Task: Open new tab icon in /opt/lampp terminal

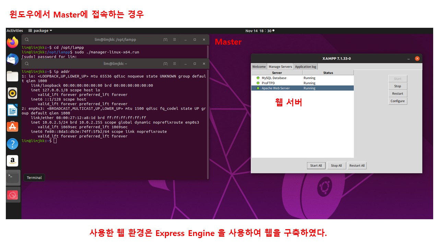Action: pos(165,39)
